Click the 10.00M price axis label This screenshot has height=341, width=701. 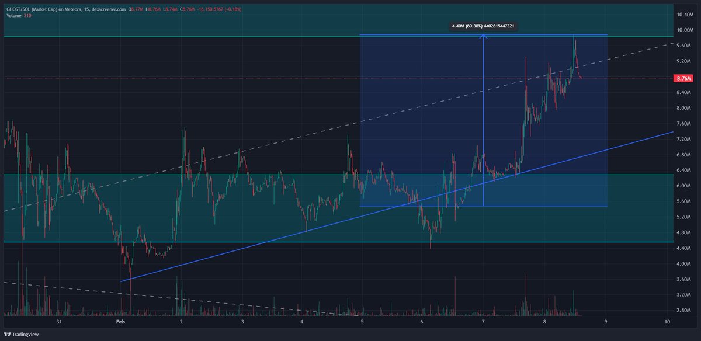pyautogui.click(x=685, y=30)
